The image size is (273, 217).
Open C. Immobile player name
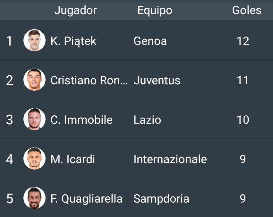point(81,120)
